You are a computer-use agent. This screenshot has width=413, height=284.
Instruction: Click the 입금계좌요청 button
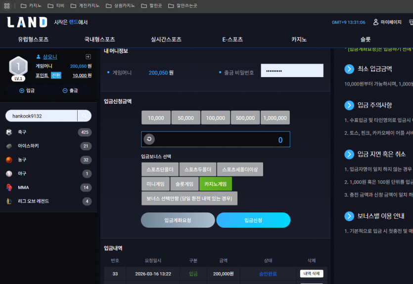pyautogui.click(x=178, y=220)
